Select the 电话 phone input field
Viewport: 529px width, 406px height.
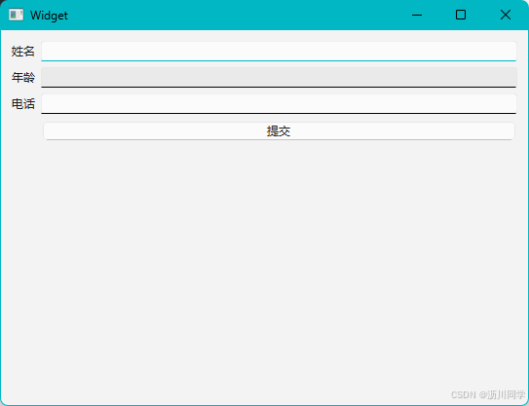(x=279, y=104)
